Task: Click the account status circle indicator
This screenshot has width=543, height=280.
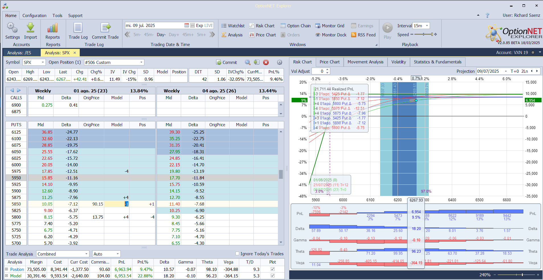Action: tap(533, 53)
